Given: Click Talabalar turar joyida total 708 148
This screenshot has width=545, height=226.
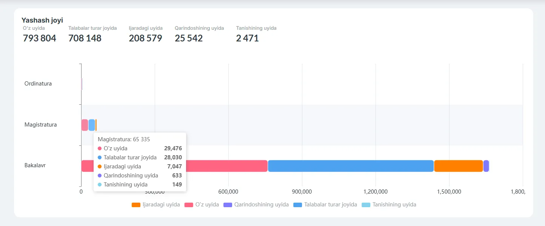Looking at the screenshot, I should (85, 38).
